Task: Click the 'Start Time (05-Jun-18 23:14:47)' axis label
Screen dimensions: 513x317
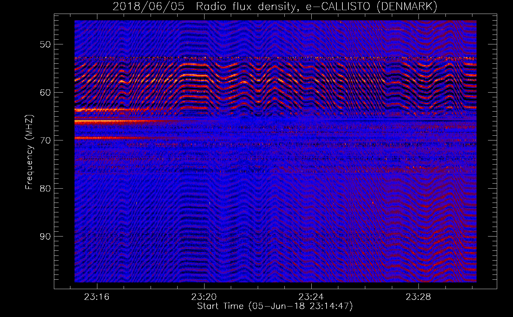Action: (275, 306)
